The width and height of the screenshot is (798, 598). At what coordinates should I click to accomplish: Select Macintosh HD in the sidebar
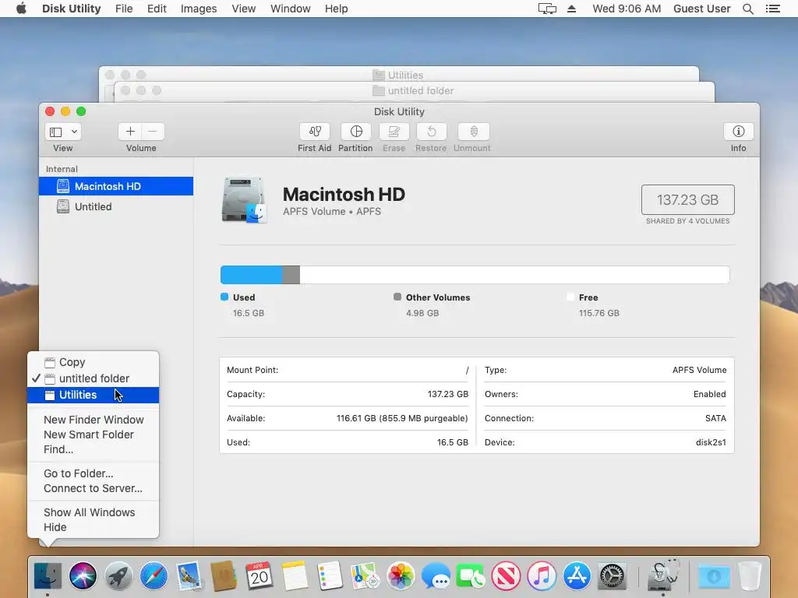(x=116, y=186)
